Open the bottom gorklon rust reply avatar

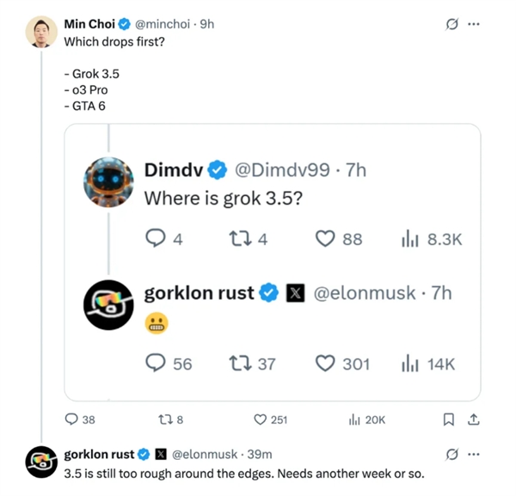point(40,462)
